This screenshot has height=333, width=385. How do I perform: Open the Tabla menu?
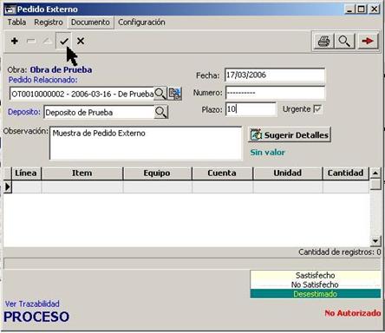(x=16, y=23)
